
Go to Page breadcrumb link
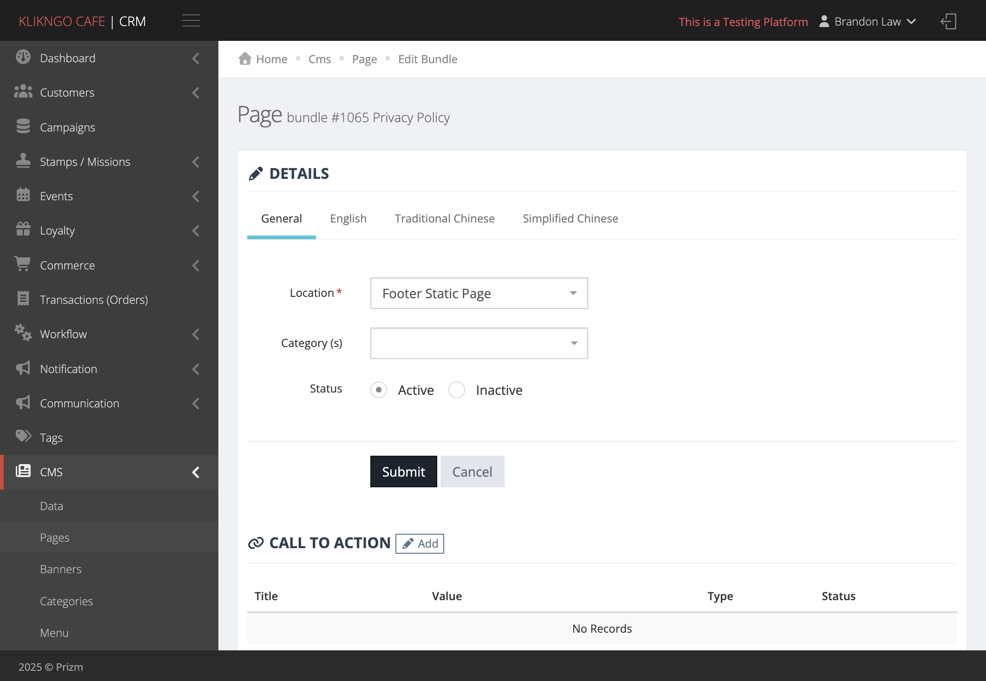pyautogui.click(x=364, y=59)
